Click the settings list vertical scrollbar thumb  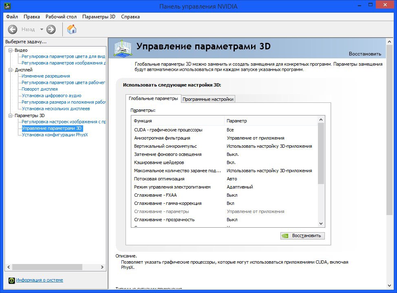[x=321, y=153]
